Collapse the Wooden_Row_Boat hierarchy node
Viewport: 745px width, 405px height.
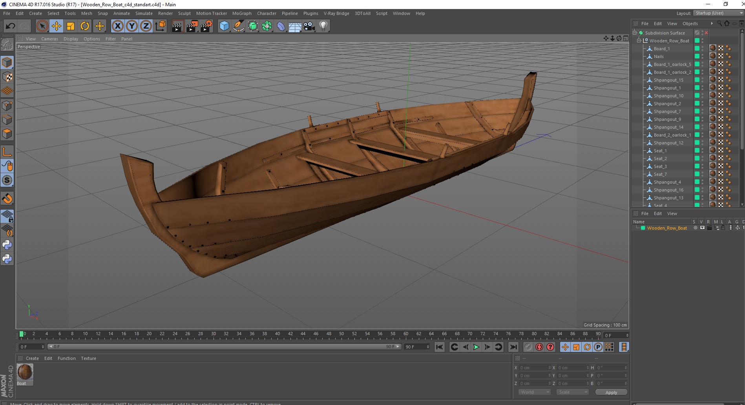pos(639,40)
